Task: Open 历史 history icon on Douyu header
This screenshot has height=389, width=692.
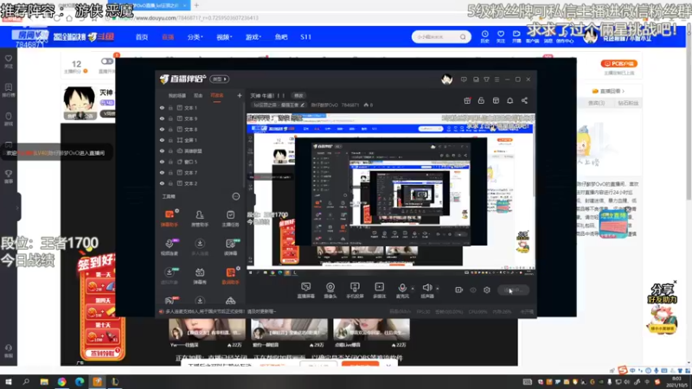Action: (484, 36)
